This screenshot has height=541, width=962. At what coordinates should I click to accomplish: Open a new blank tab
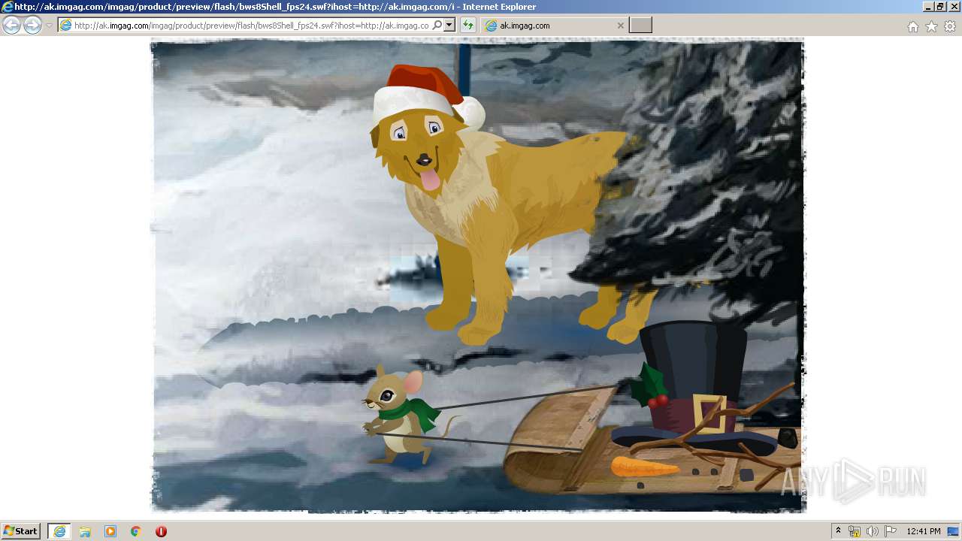coord(640,26)
